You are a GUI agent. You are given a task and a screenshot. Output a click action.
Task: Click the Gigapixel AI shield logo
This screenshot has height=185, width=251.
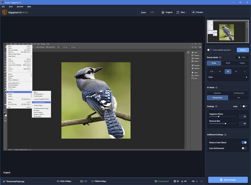4,12
